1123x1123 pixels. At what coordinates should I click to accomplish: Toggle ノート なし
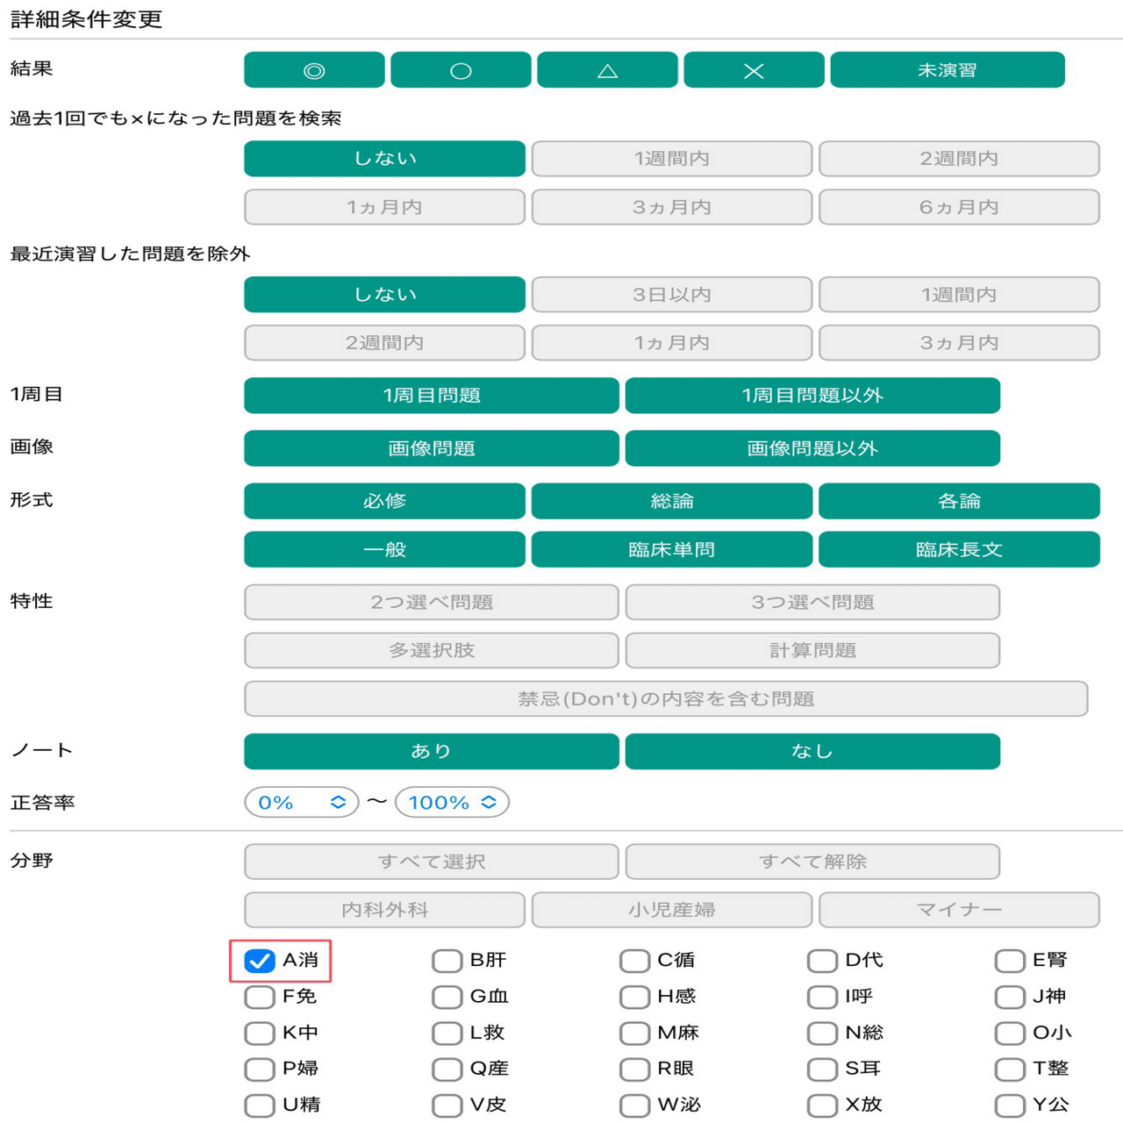point(812,751)
